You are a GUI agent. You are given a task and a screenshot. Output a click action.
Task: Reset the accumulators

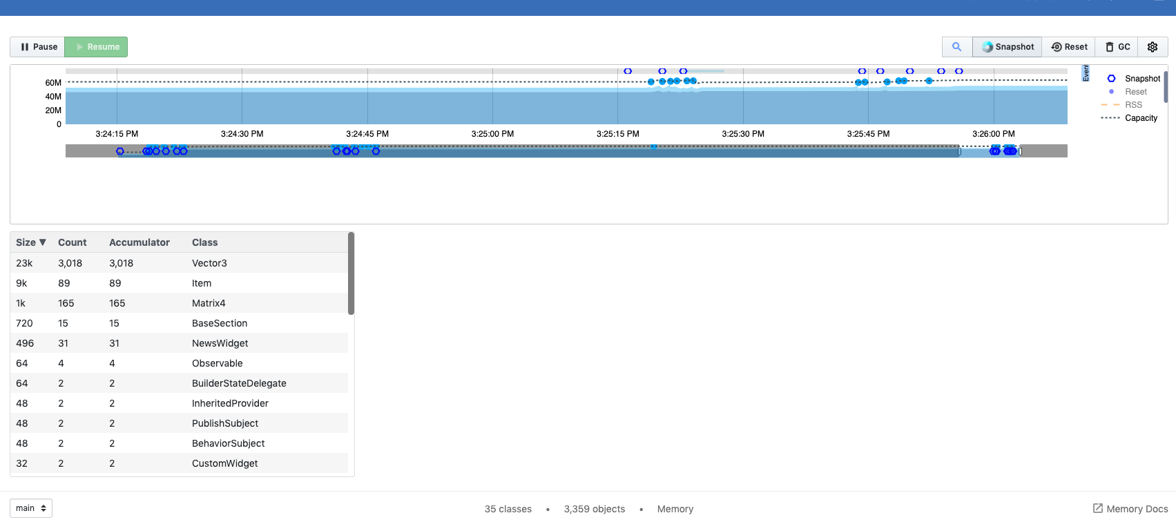coord(1069,47)
